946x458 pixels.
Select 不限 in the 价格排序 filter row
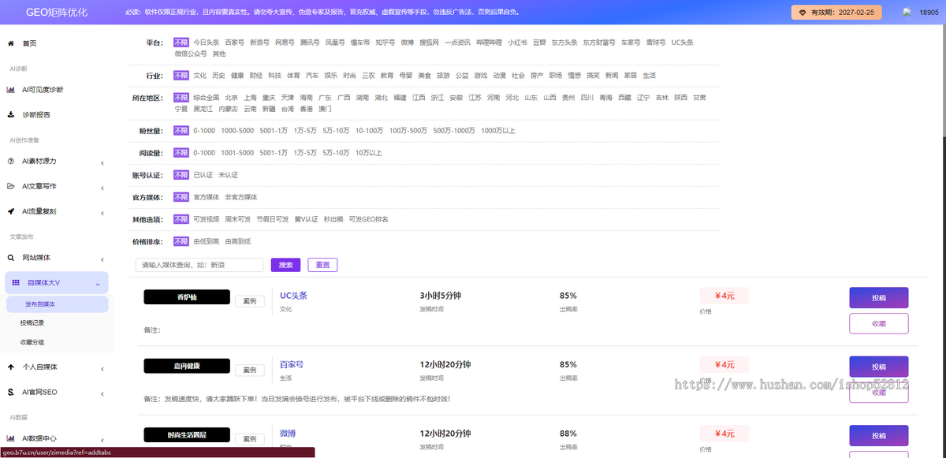(181, 241)
